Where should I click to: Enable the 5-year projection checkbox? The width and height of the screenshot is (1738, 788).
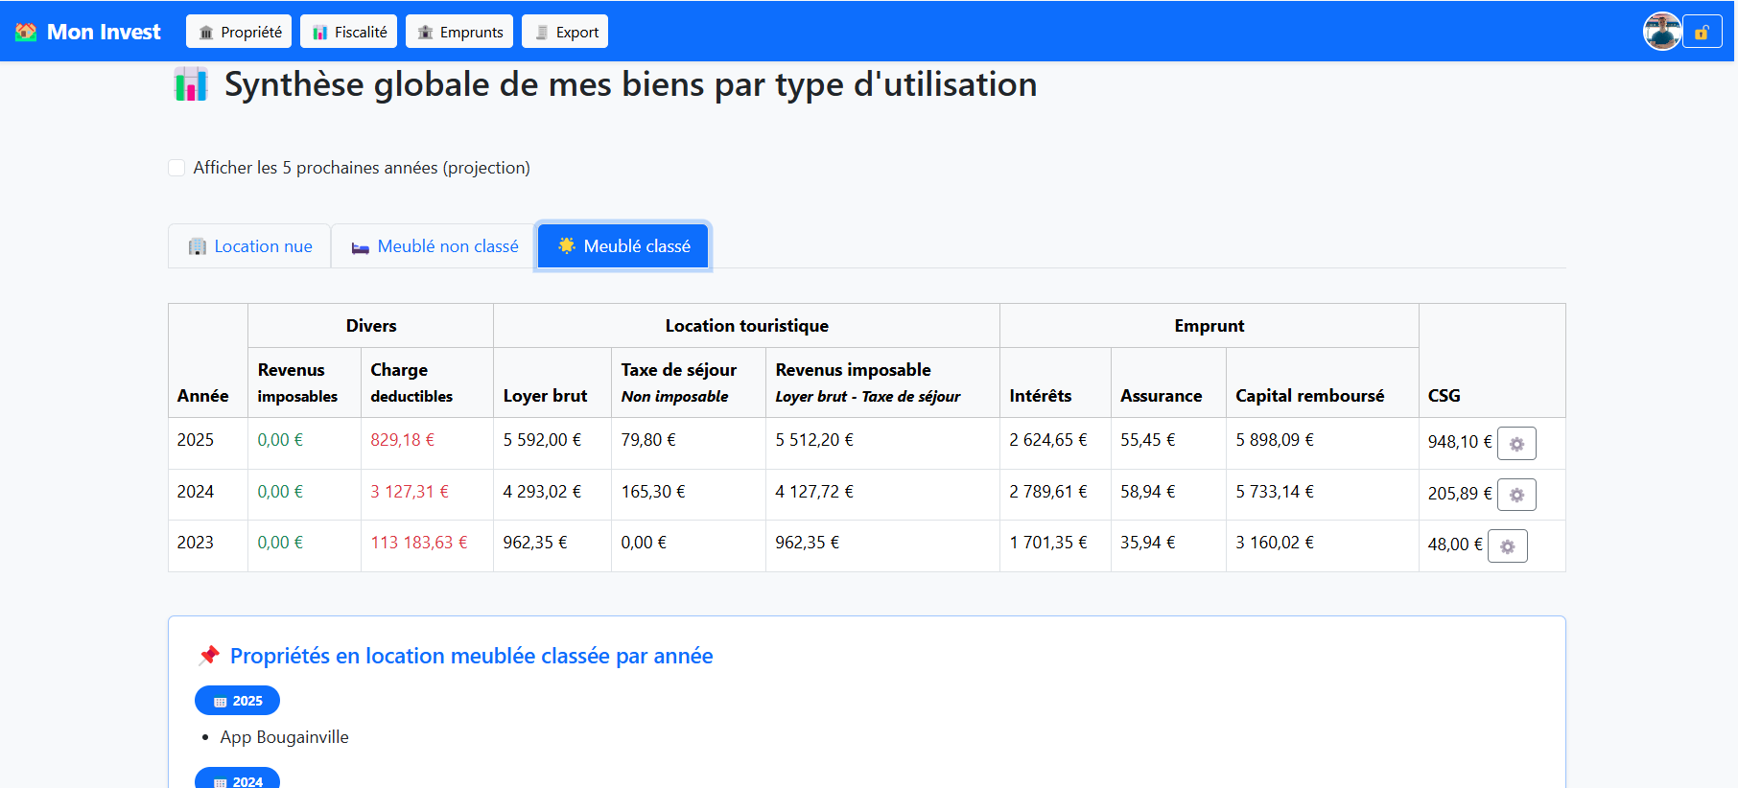176,168
